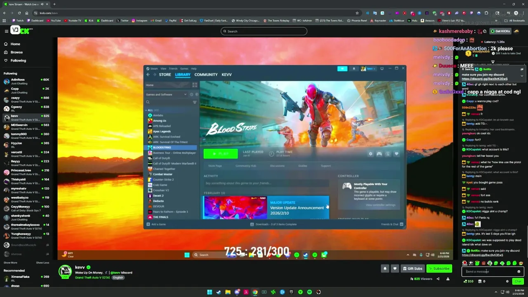
Task: Follow streamer with heart button
Action: pos(395,269)
